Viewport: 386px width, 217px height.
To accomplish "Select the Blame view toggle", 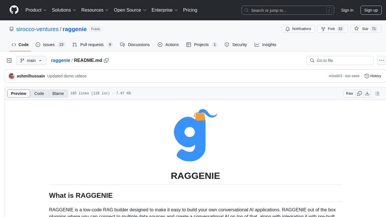I will (x=58, y=93).
